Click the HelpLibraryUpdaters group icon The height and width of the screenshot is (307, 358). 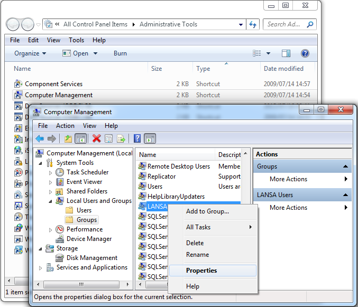[x=142, y=196]
